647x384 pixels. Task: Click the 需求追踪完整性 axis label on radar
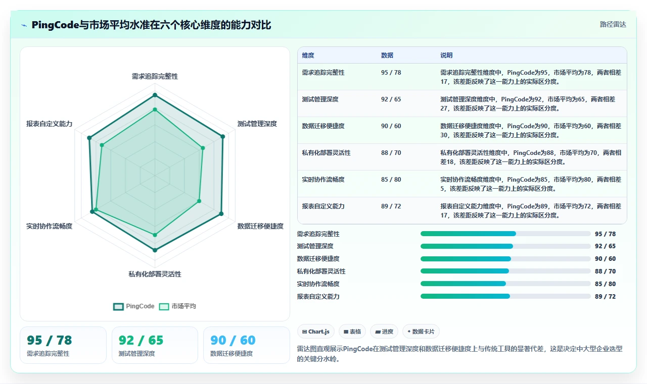click(x=155, y=76)
